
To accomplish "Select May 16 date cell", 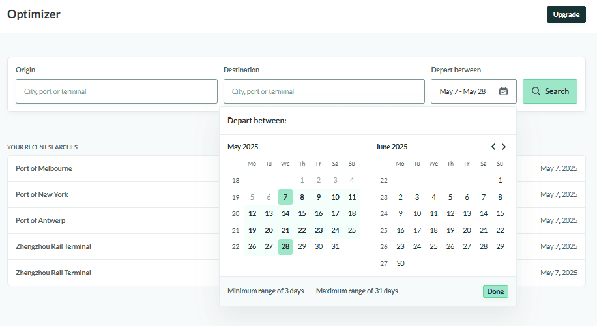I will 319,213.
